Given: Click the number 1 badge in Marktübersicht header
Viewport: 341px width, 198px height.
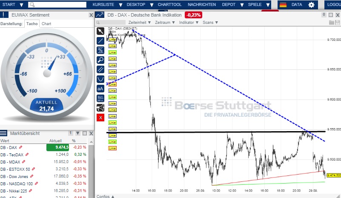Looking at the screenshot, I should pyautogui.click(x=71, y=133).
